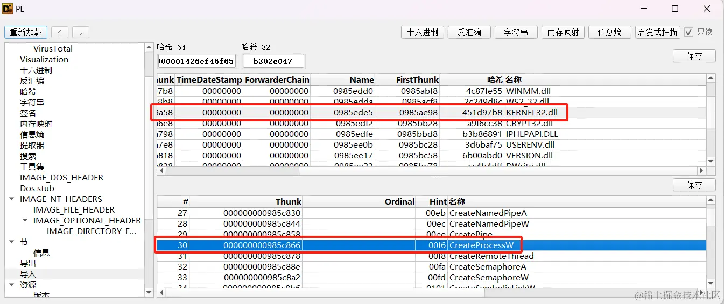This screenshot has height=304, width=724.
Task: Click the lower 保存 save button
Action: point(694,185)
